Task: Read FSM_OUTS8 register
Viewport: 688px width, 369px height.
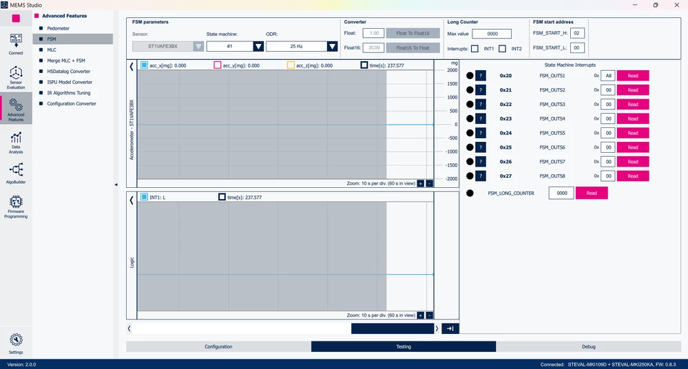Action: [x=633, y=176]
